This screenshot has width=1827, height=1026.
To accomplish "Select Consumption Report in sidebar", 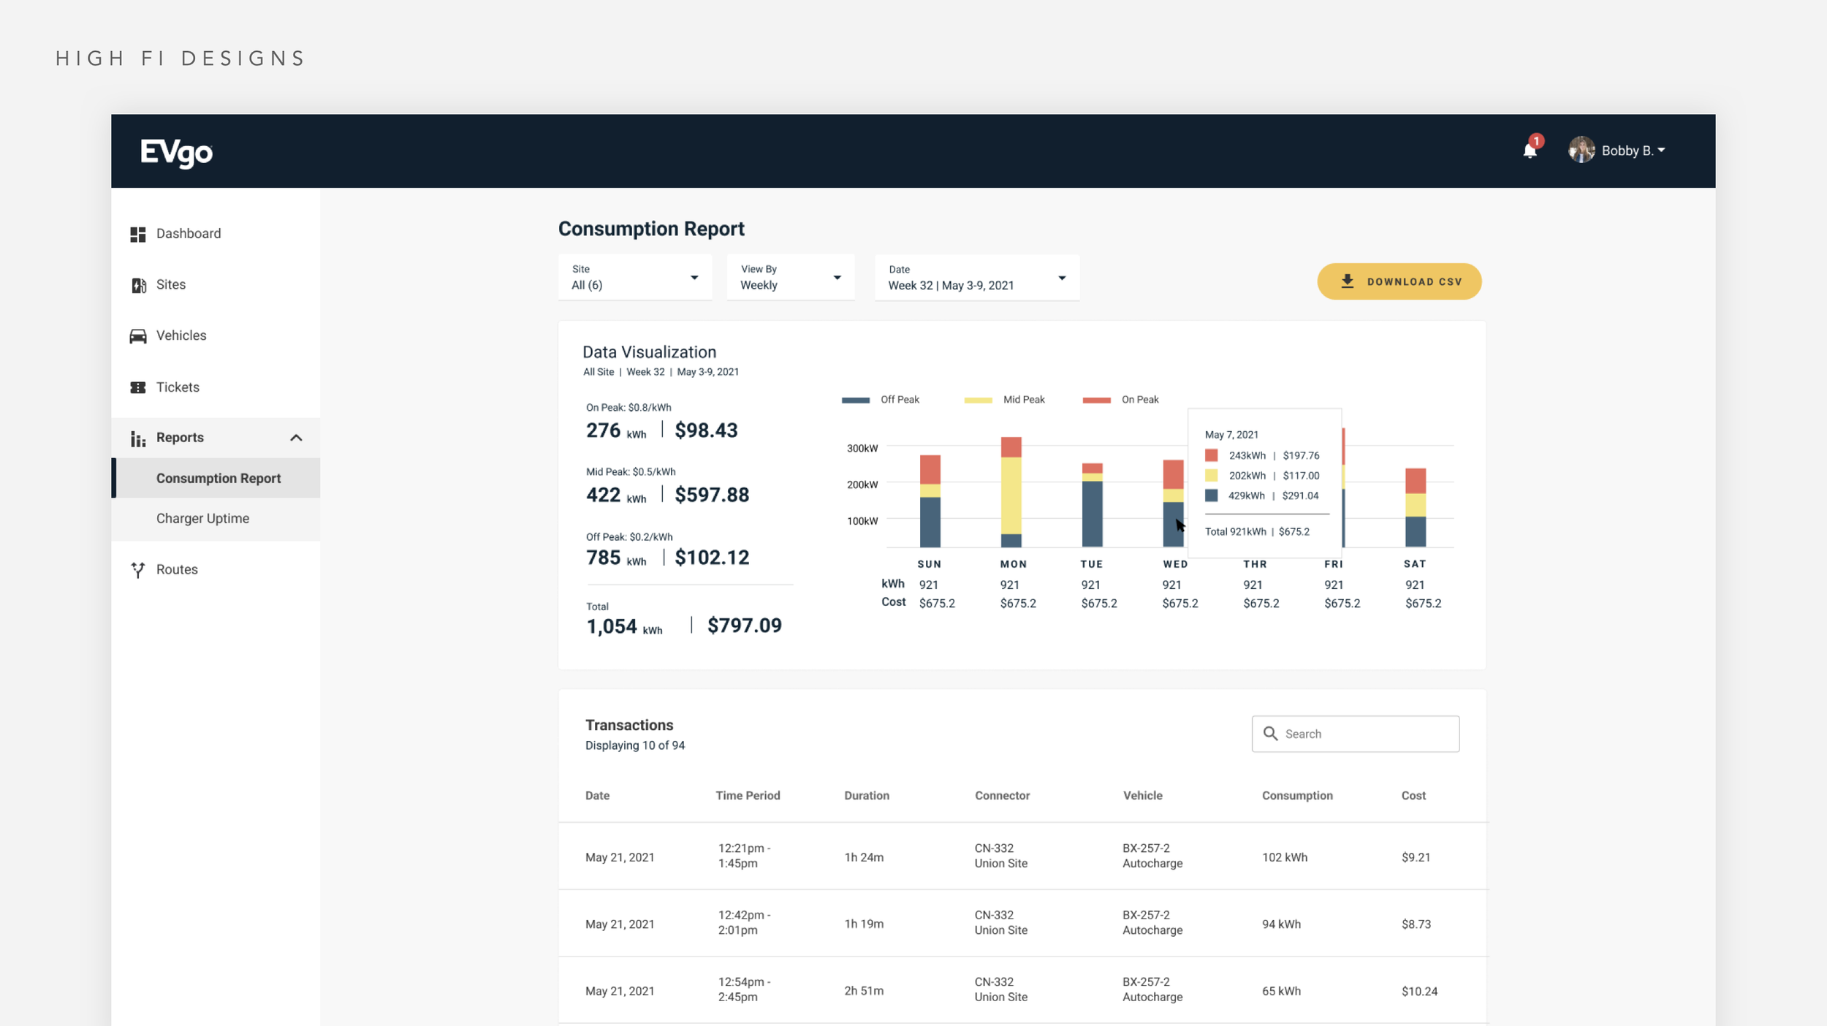I will click(x=218, y=478).
